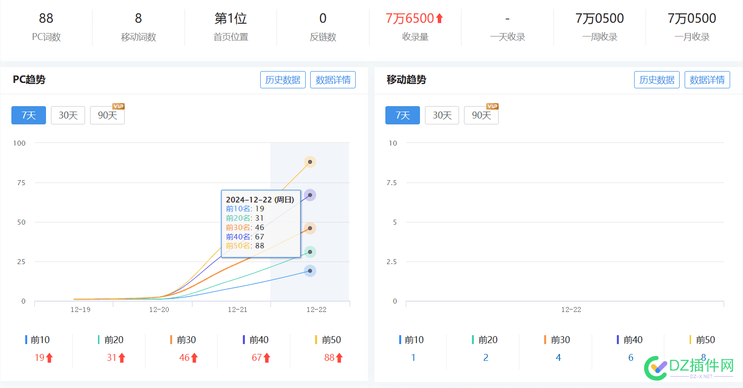
Task: Click the 一周收录 value 7万0500
Action: click(600, 19)
